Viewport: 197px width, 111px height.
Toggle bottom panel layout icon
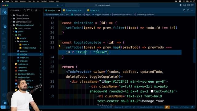point(185,5)
